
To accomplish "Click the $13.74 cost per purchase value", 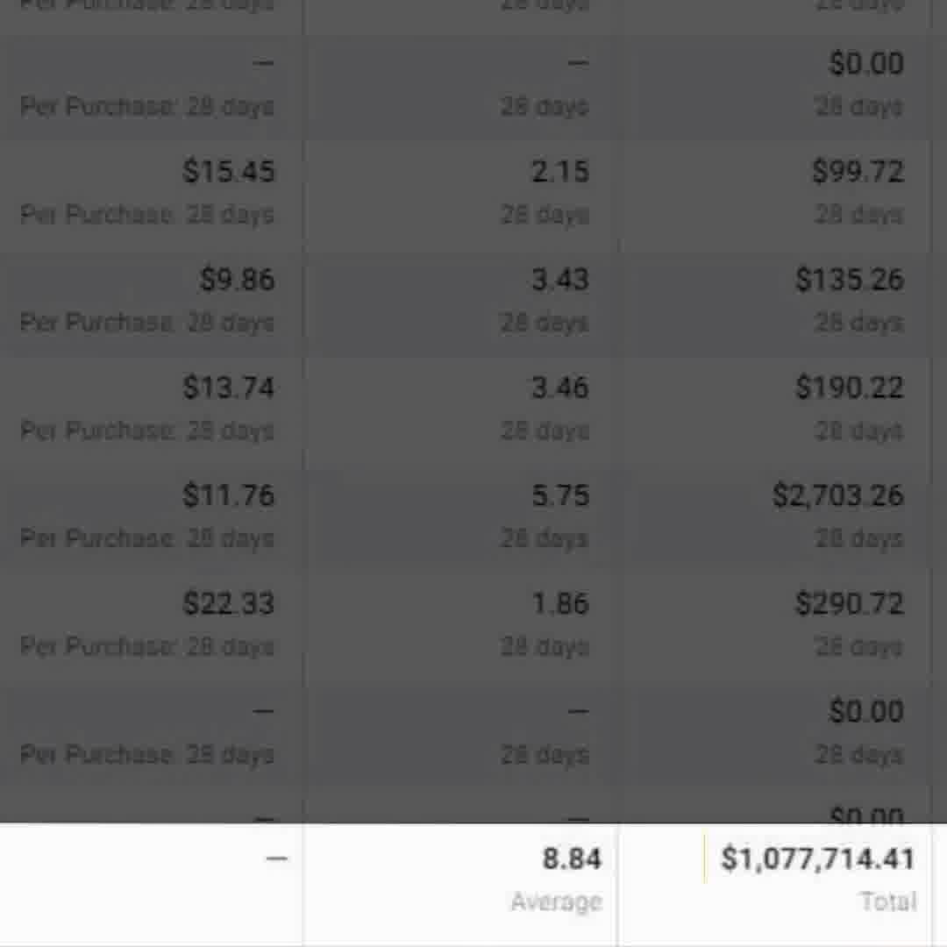I will tap(229, 387).
